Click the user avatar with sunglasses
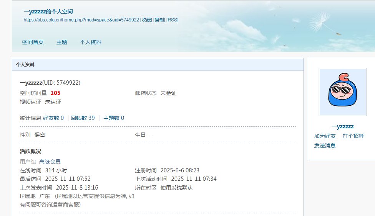 (x=342, y=92)
